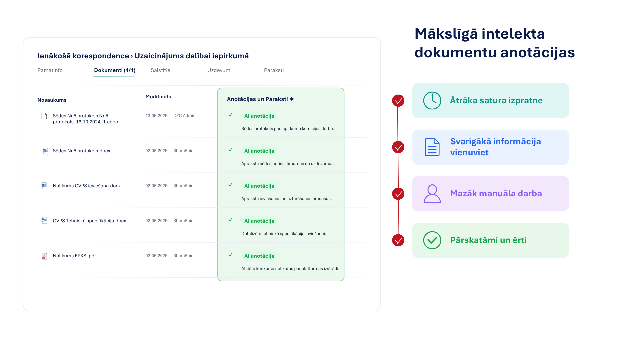This screenshot has height=360, width=640.
Task: Click the Mākslīgā intelekta dokumentu anotācijas heading
Action: [x=495, y=43]
